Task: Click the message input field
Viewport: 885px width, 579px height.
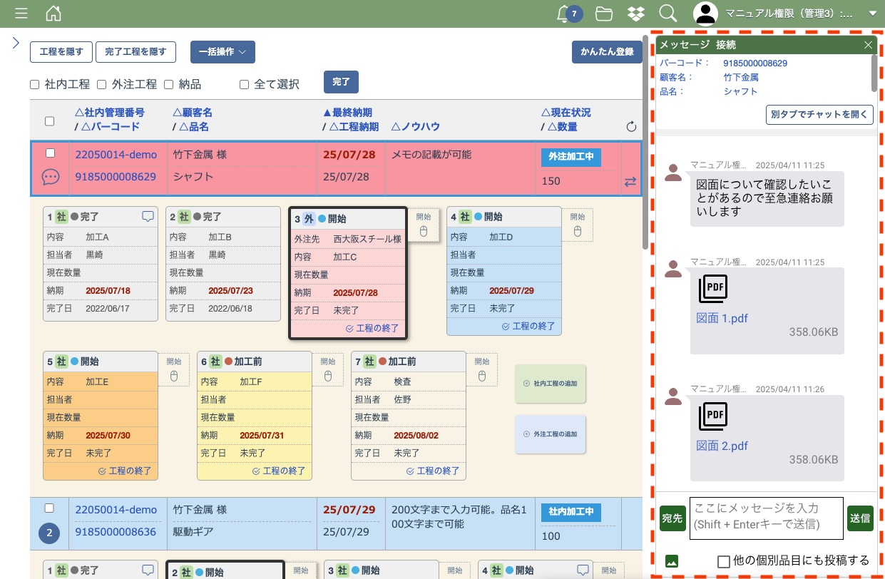Action: 766,517
